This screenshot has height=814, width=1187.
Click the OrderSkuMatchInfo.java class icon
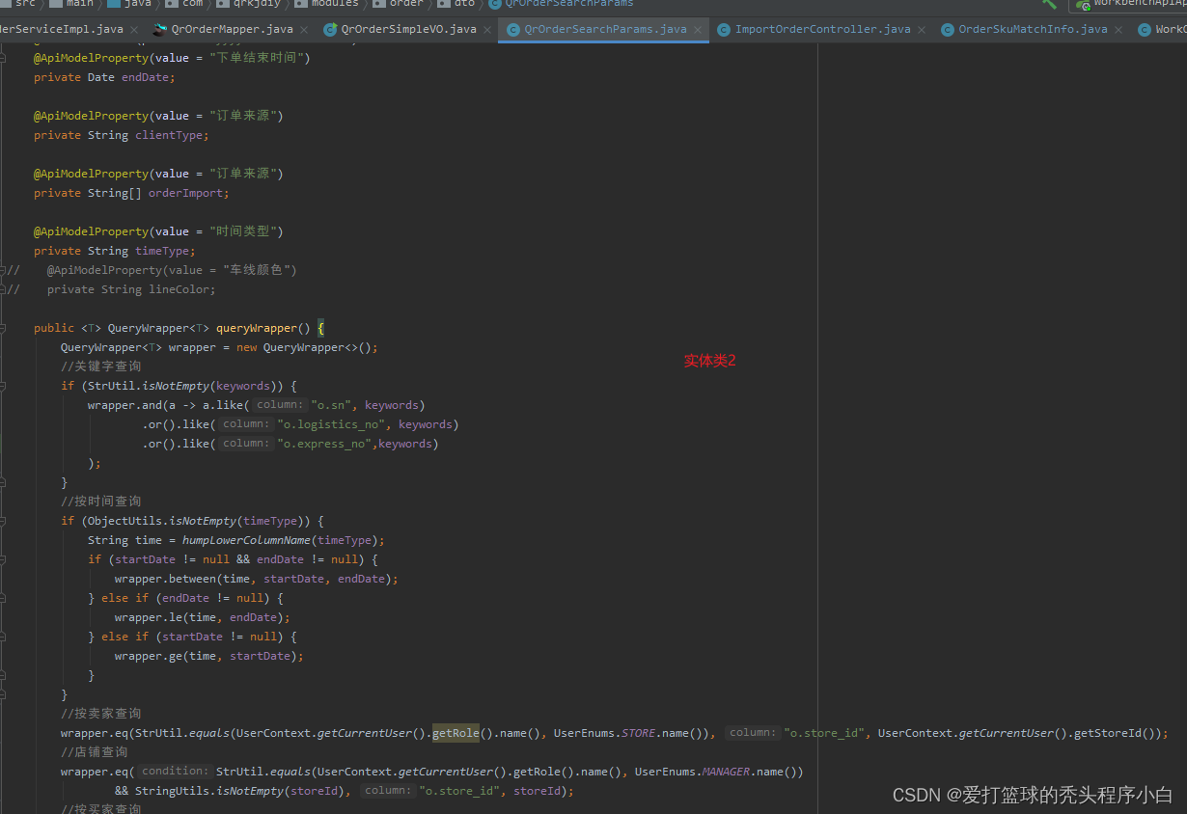pyautogui.click(x=948, y=29)
